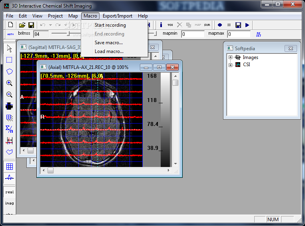Close the Sagittal MITFLA-SAG window
The width and height of the screenshot is (305, 226).
[153, 47]
